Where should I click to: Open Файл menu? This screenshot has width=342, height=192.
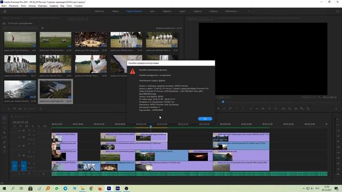point(4,6)
